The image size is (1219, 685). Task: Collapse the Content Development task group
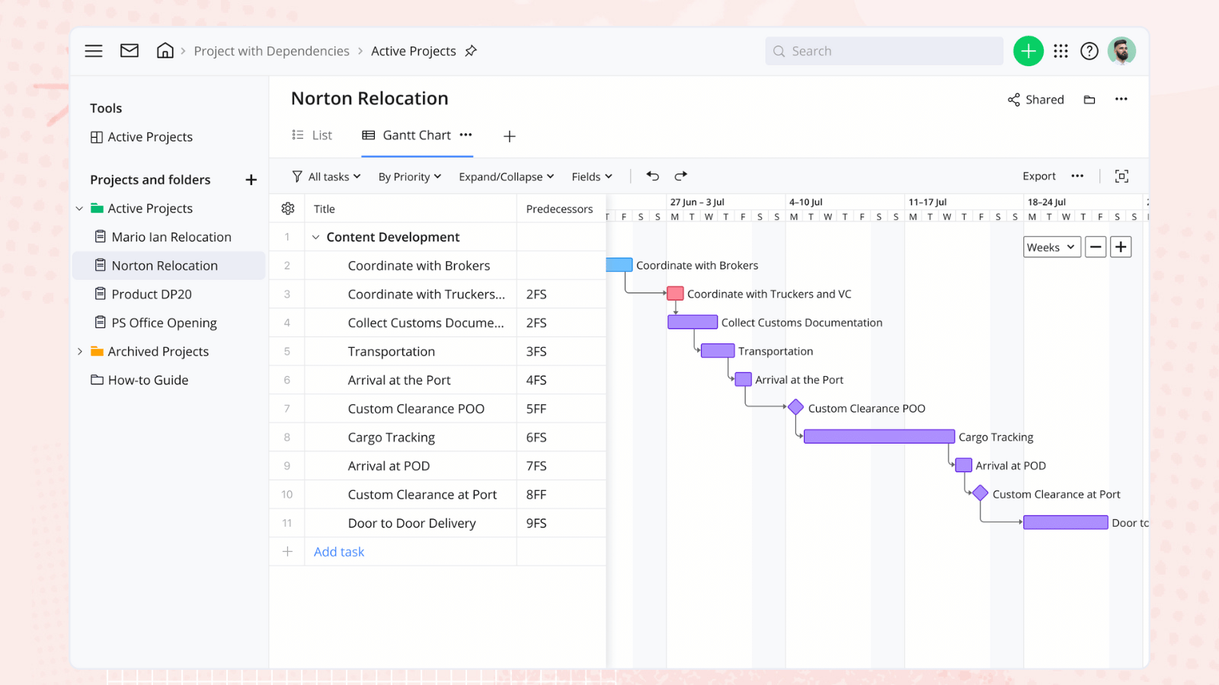point(315,237)
